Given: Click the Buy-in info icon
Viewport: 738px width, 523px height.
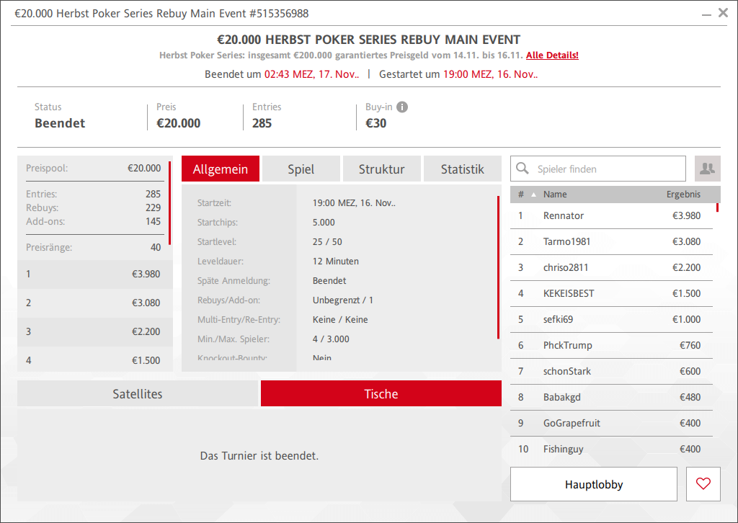Looking at the screenshot, I should (x=402, y=107).
